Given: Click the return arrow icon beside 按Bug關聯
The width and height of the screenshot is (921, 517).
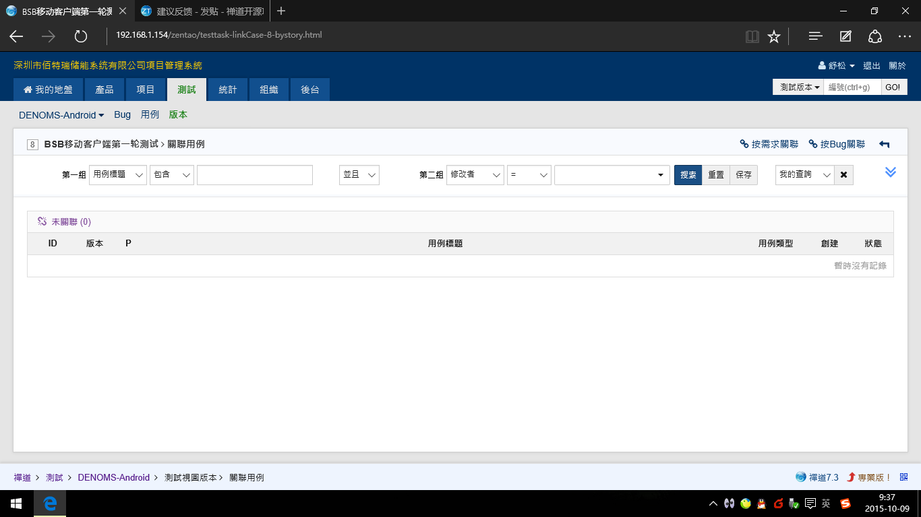Looking at the screenshot, I should click(885, 144).
